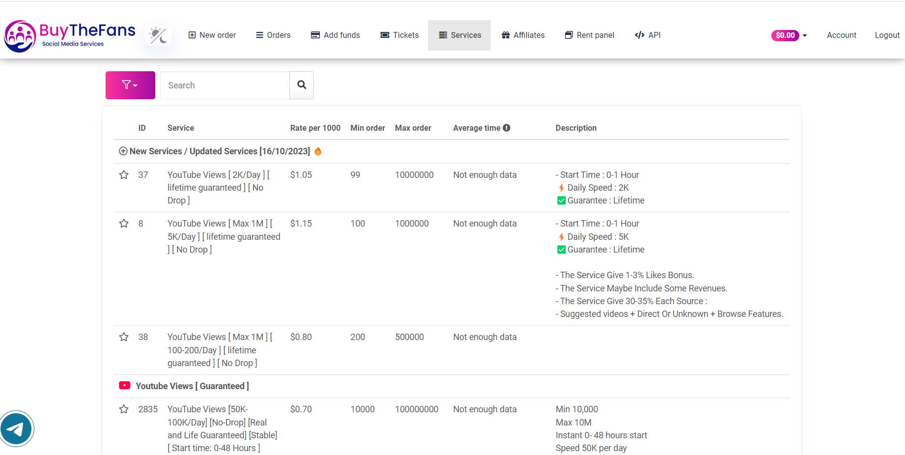Expand New Services / Updated Services category

click(x=123, y=151)
